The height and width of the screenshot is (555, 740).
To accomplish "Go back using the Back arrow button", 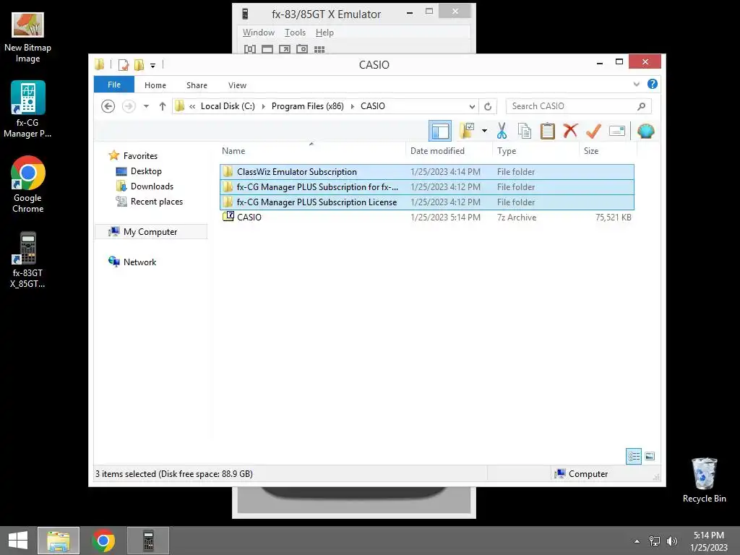I will coord(108,106).
